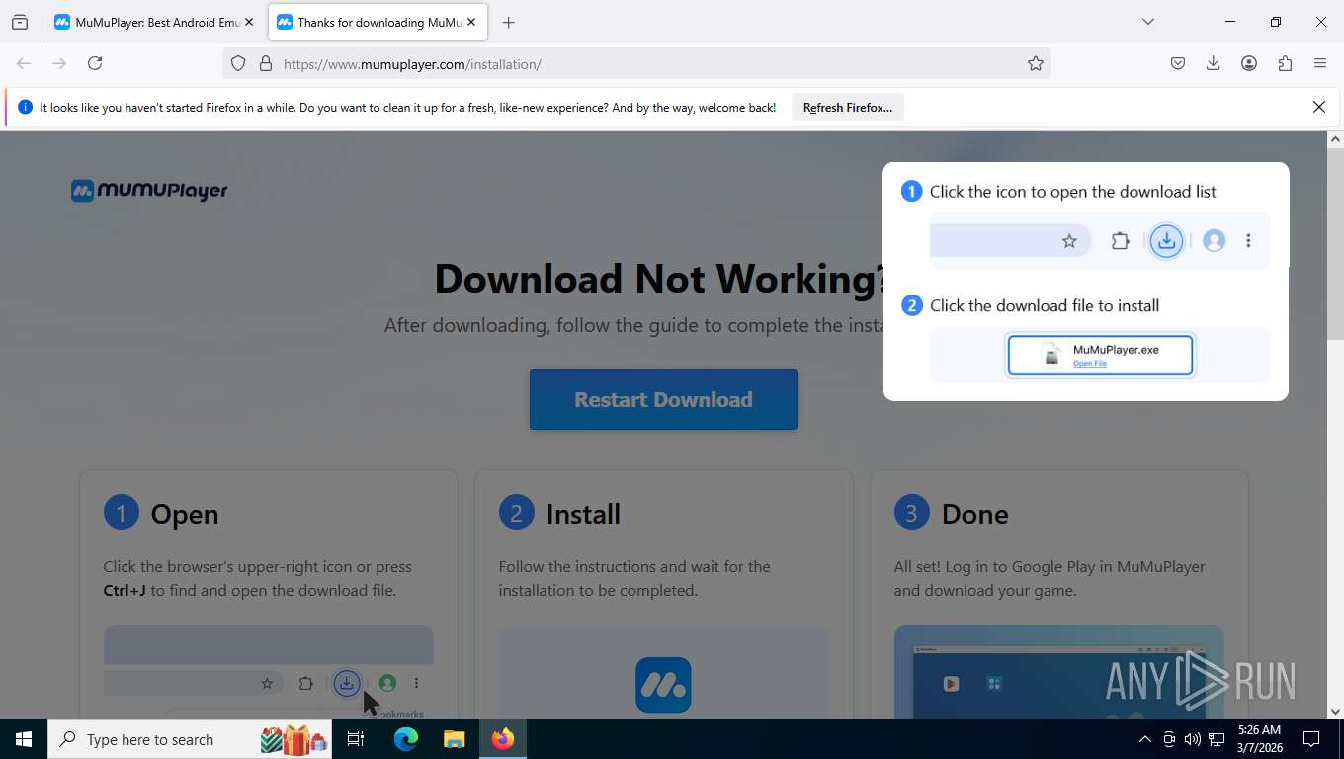
Task: Click the Restart Download button
Action: pyautogui.click(x=663, y=399)
